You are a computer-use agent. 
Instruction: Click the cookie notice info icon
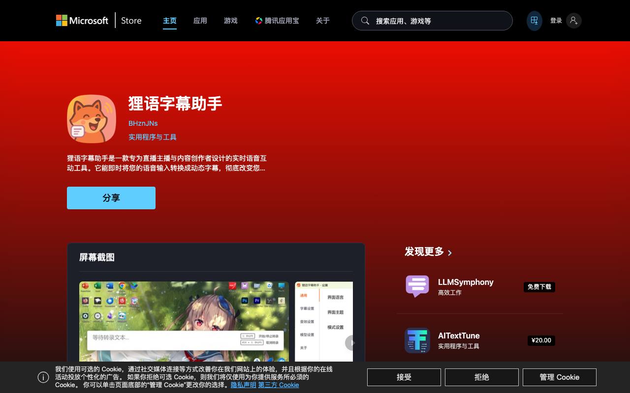pyautogui.click(x=43, y=377)
